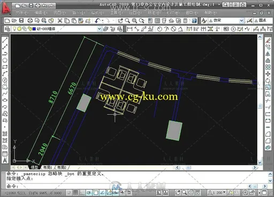Open the text style dropdown
This screenshot has width=274, height=197.
coord(241,21)
